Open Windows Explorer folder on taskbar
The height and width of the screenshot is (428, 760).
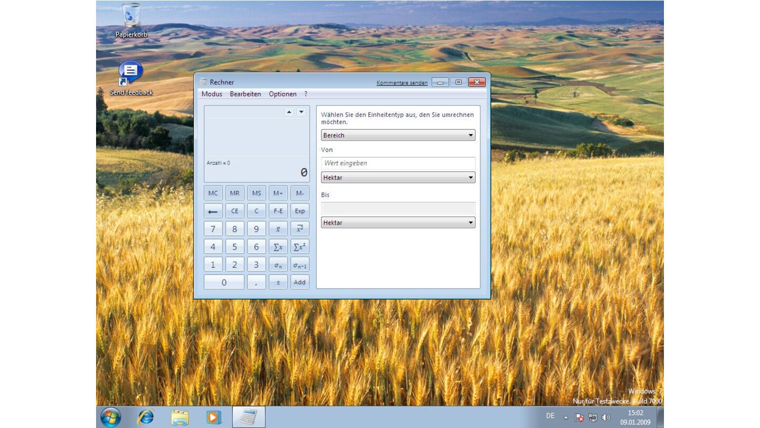pos(179,417)
